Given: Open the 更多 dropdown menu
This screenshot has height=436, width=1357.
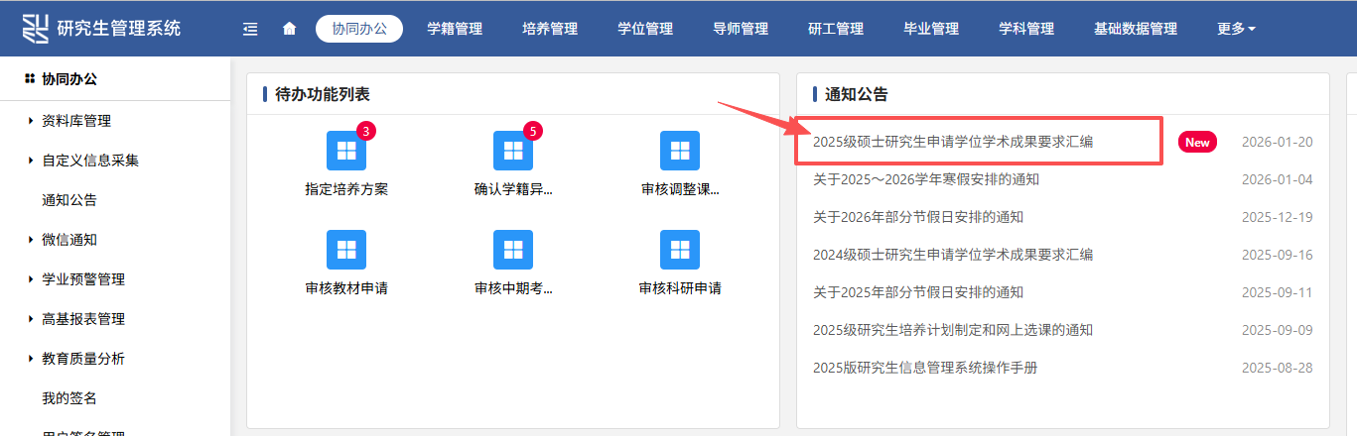Looking at the screenshot, I should (x=1236, y=29).
